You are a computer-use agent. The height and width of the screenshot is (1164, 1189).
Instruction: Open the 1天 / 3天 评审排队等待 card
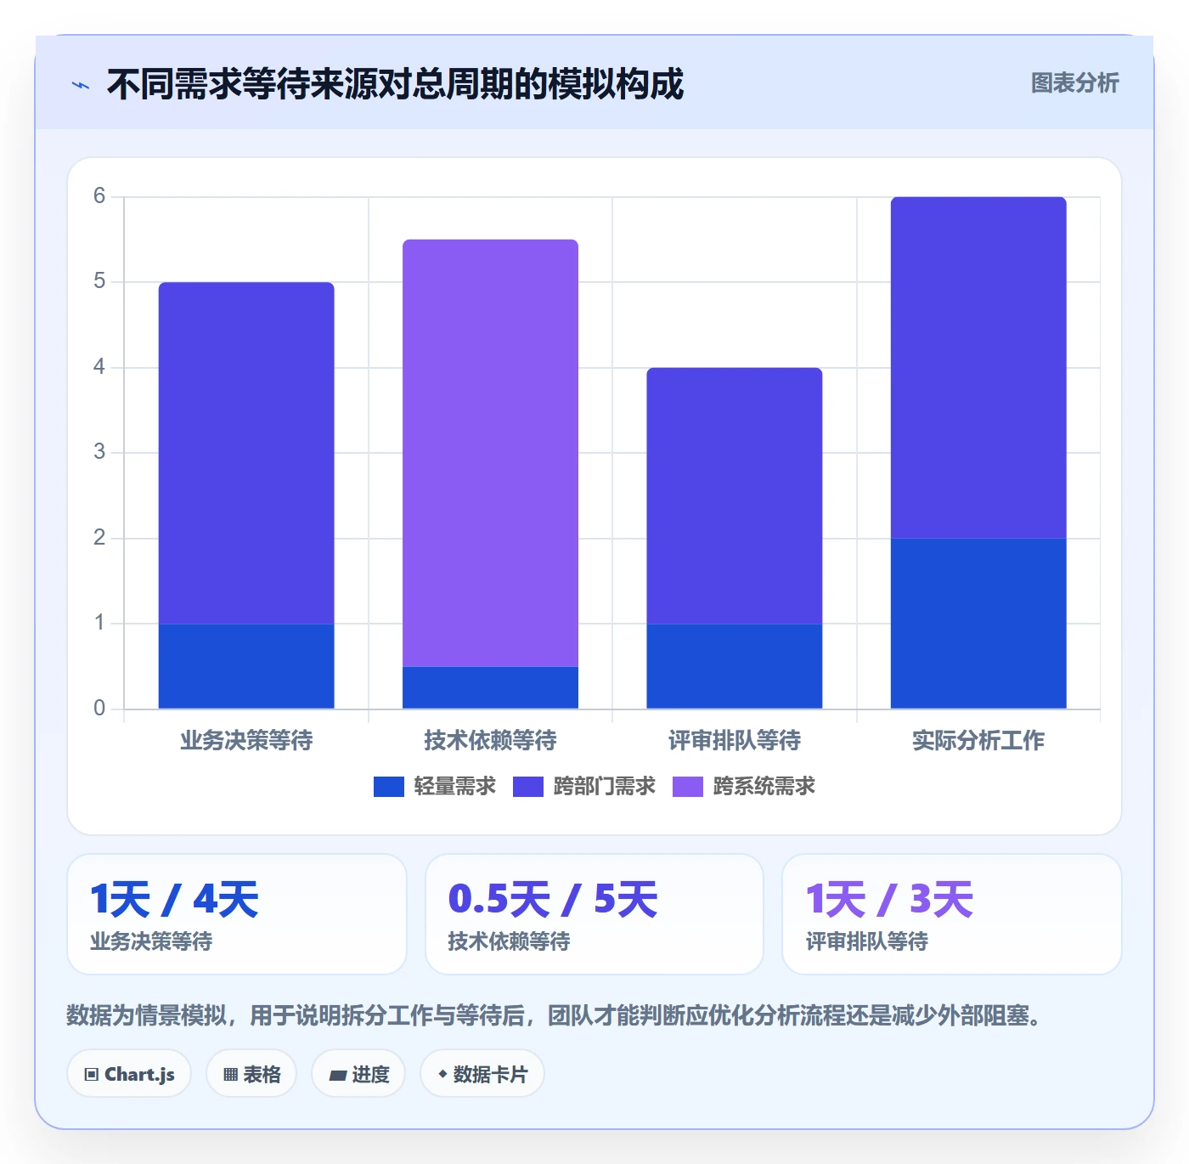(x=952, y=914)
